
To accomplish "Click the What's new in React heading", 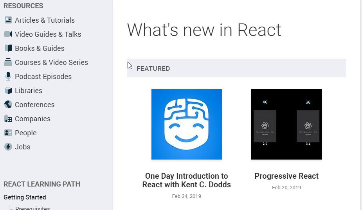I will pos(204,30).
